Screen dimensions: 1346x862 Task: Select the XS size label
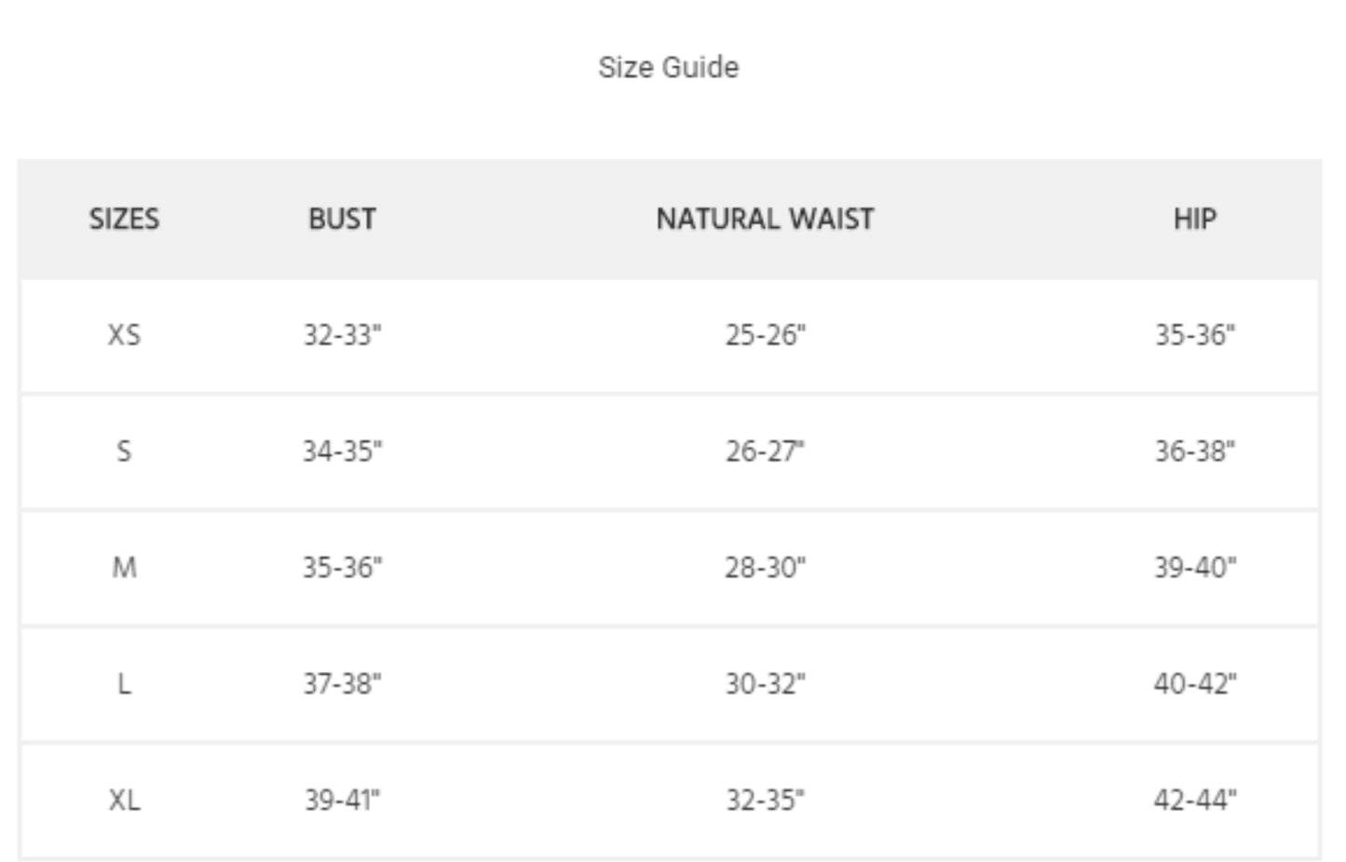(x=124, y=334)
